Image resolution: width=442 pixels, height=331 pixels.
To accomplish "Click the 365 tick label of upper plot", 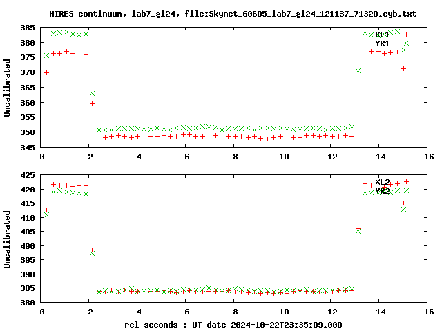I will coord(28,88).
